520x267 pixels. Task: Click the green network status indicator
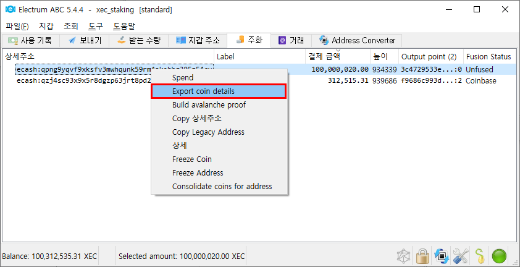499,256
